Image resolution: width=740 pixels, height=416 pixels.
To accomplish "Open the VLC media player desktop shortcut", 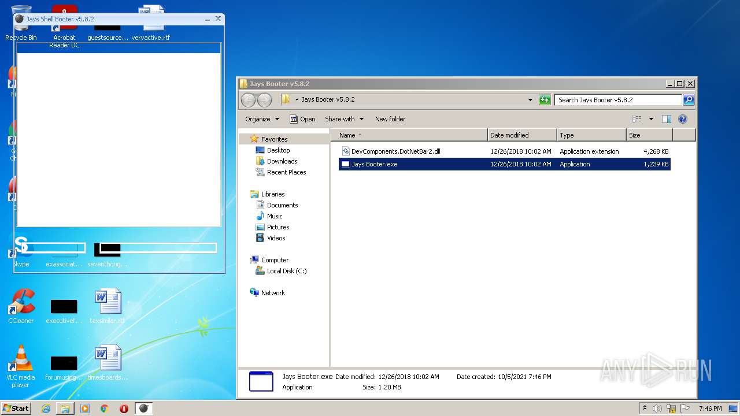I will (21, 366).
